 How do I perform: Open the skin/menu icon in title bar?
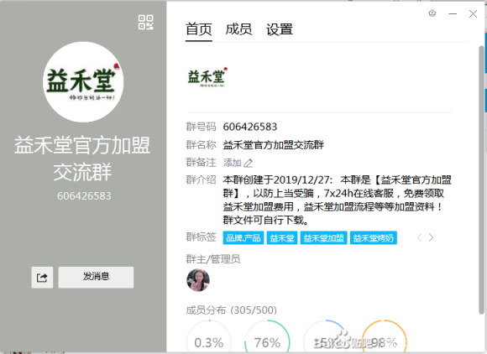(x=432, y=13)
